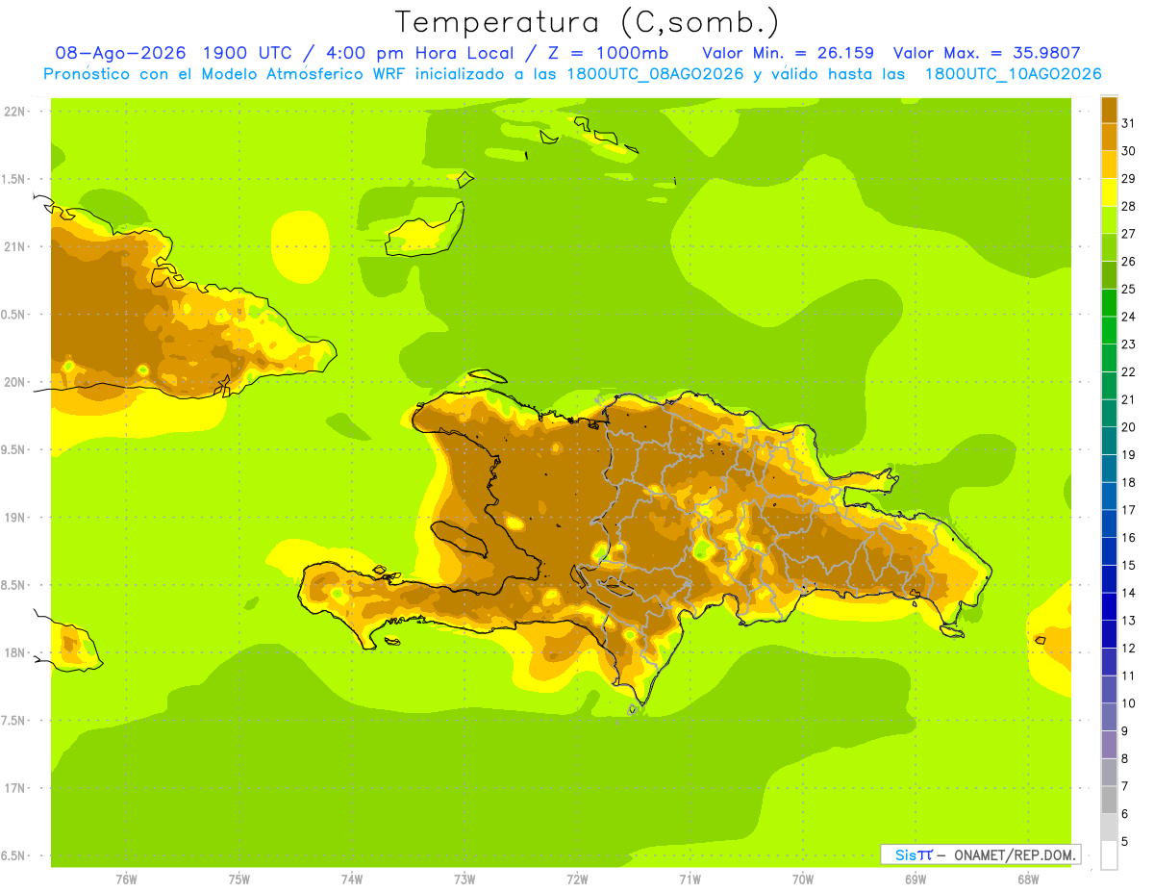Pick the yellow legend swatch between 28 and 29

coord(1109,192)
